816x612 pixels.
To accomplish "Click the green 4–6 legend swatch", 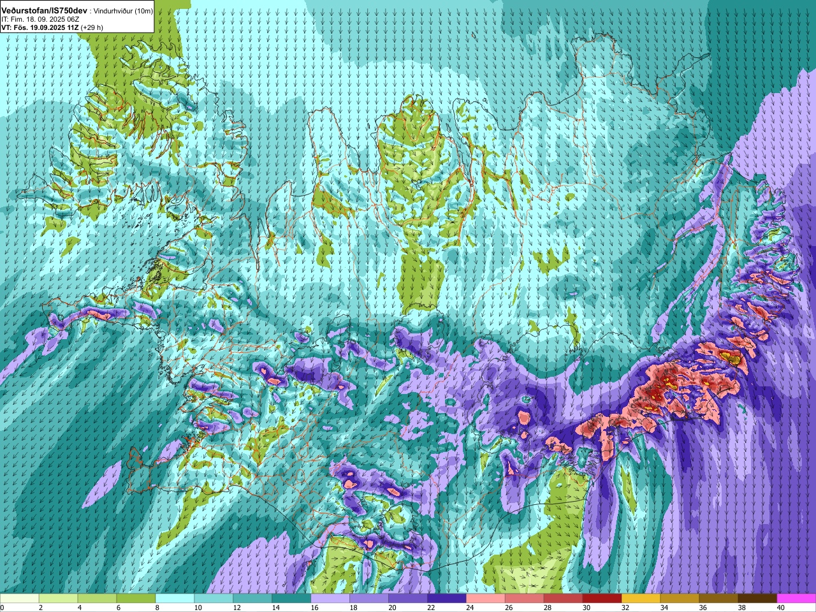I will (97, 599).
